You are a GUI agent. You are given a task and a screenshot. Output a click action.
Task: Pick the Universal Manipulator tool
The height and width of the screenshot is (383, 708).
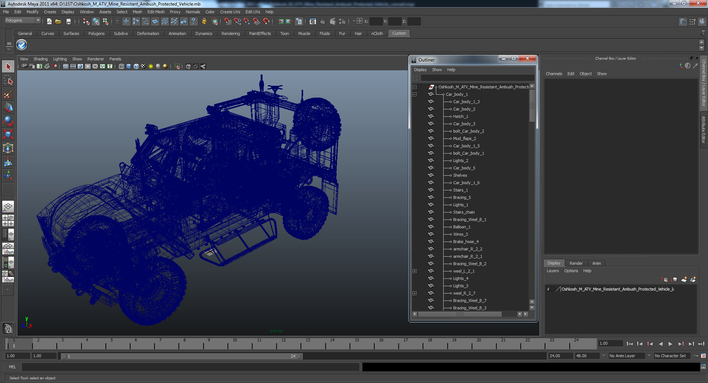click(8, 148)
